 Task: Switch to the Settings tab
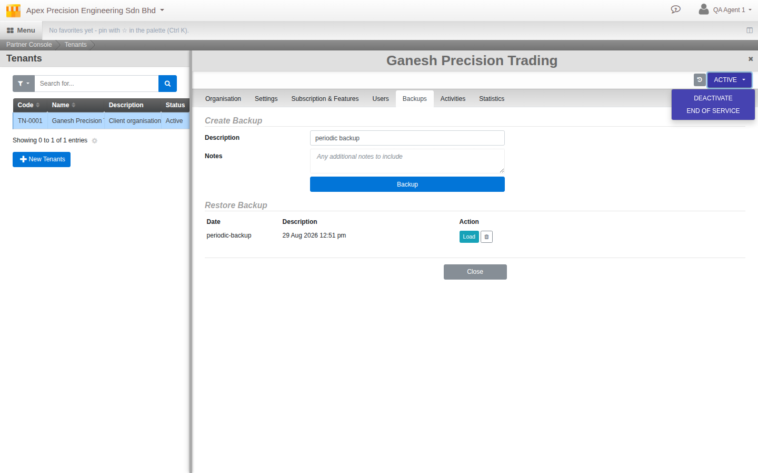[x=266, y=99]
